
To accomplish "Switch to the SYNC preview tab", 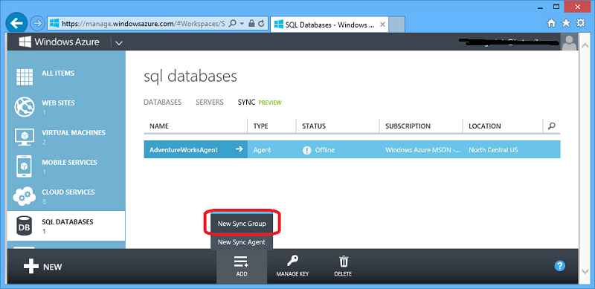I will coord(260,103).
